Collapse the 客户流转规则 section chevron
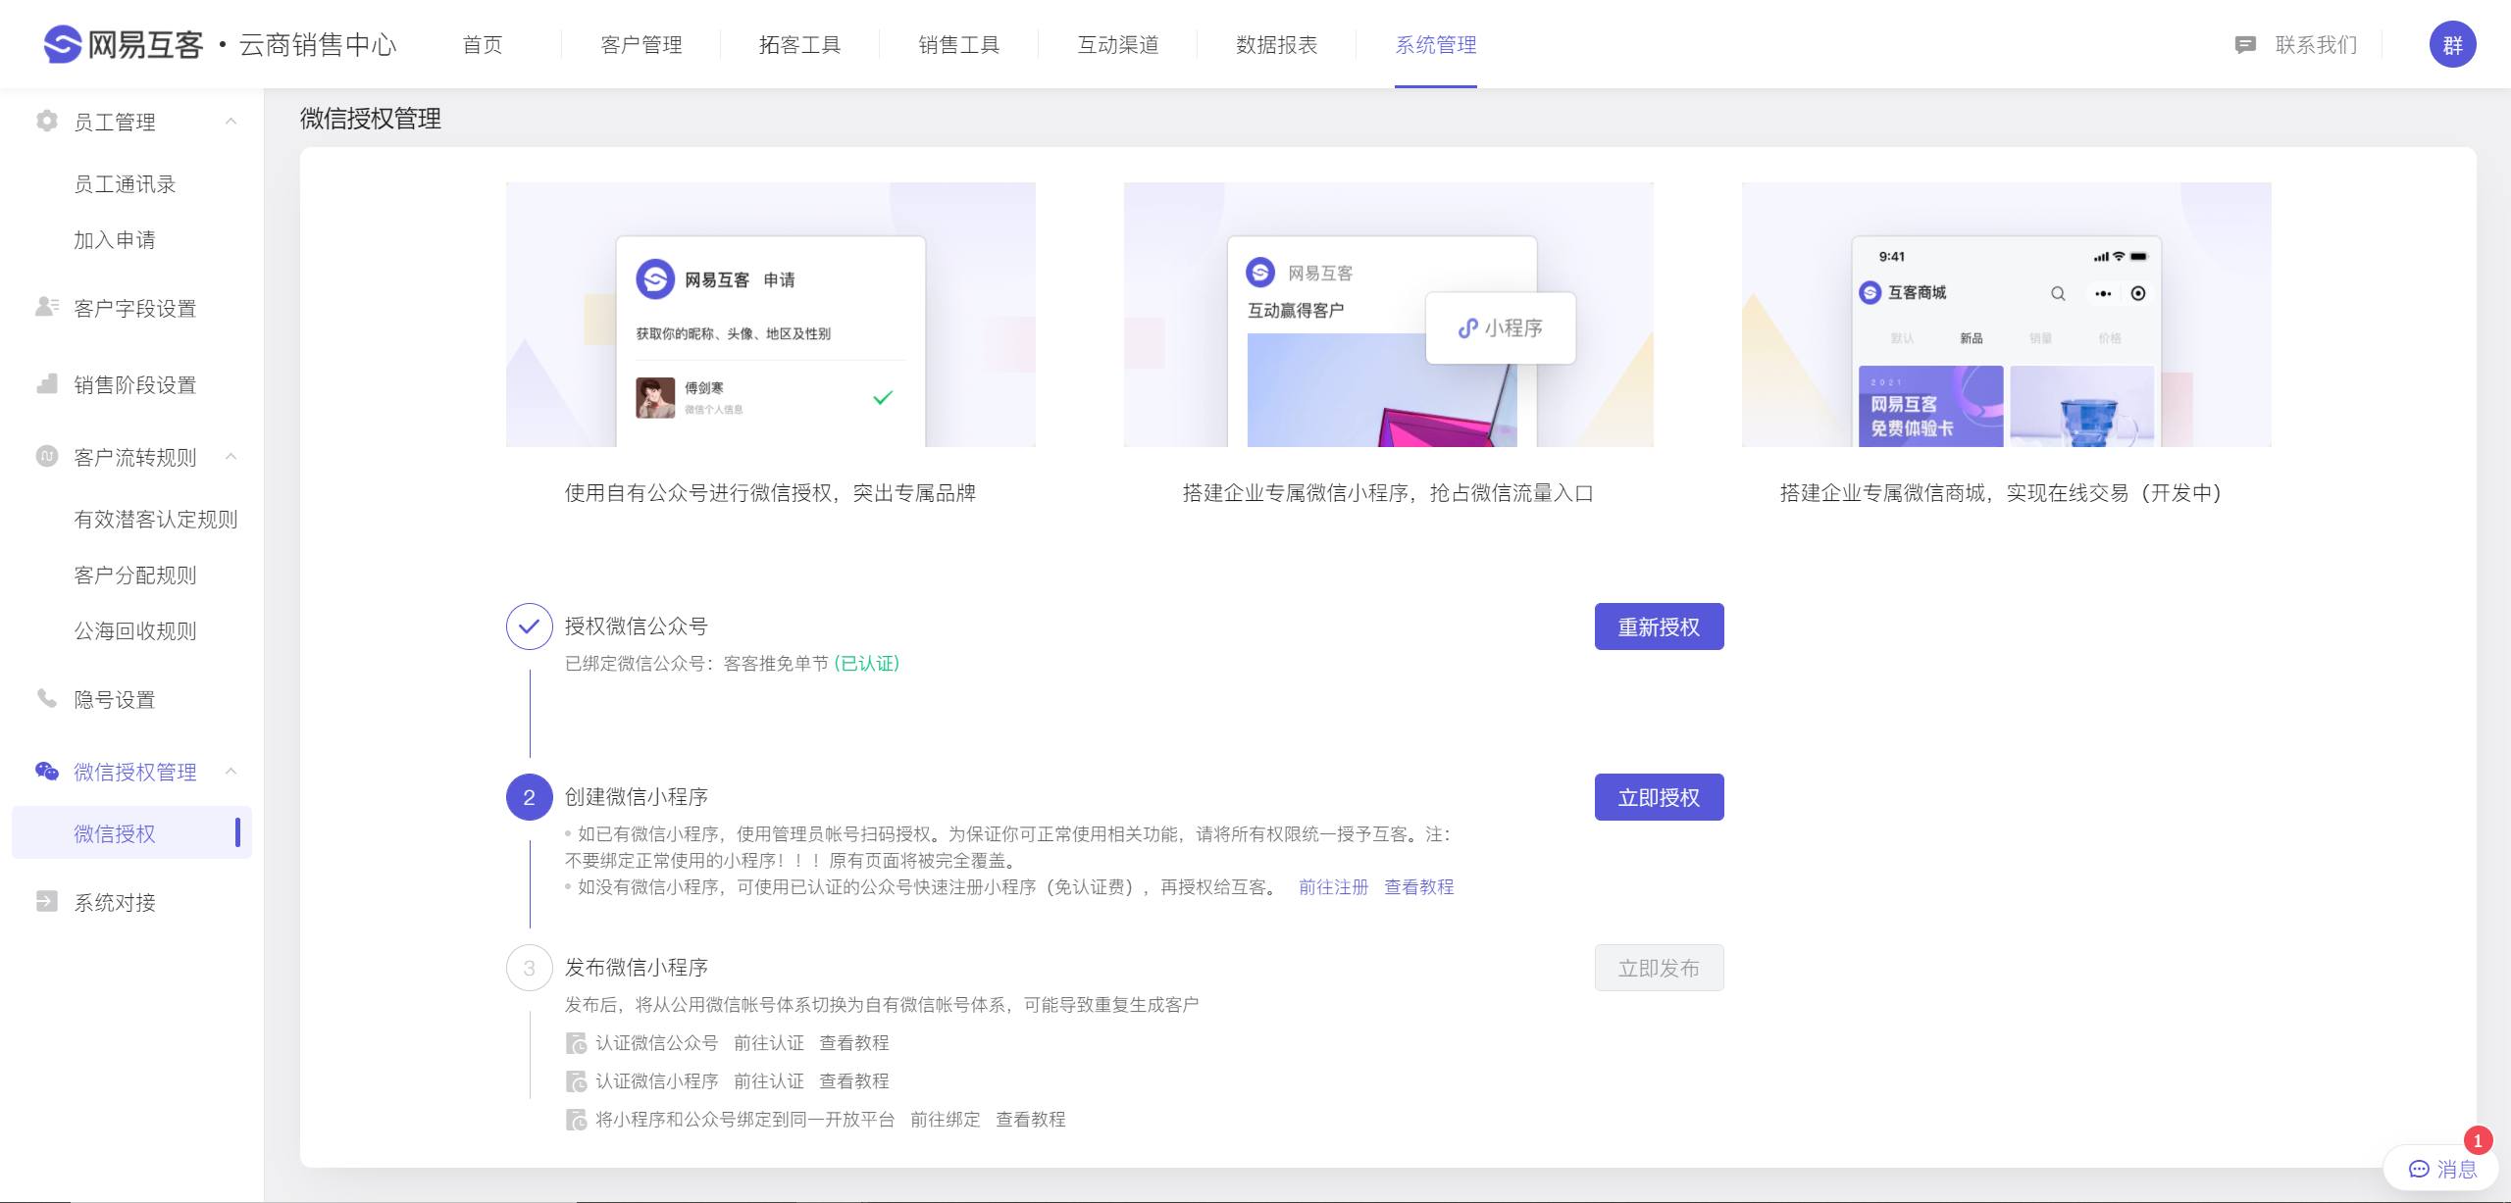The width and height of the screenshot is (2511, 1203). (231, 456)
